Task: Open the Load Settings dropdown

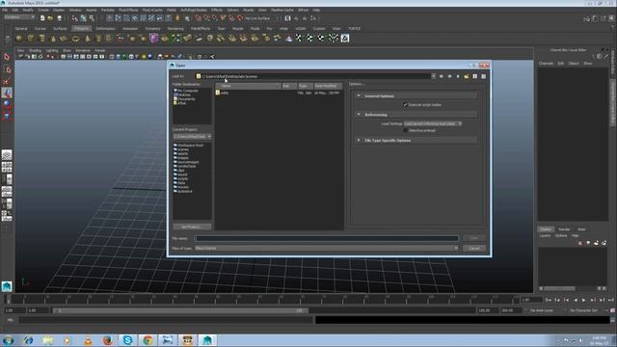Action: (433, 123)
